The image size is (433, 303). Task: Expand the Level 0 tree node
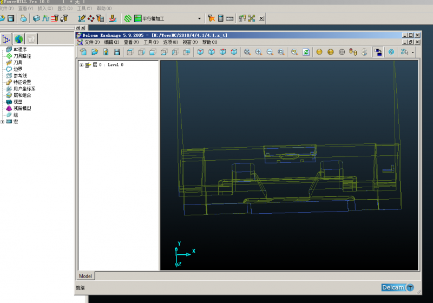click(x=82, y=65)
